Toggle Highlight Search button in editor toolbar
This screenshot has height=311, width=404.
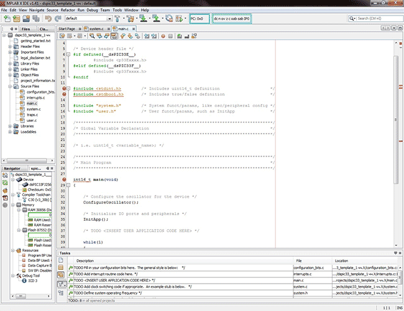pyautogui.click(x=114, y=36)
